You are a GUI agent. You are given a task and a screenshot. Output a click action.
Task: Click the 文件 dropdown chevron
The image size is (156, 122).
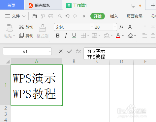pyautogui.click(x=24, y=16)
